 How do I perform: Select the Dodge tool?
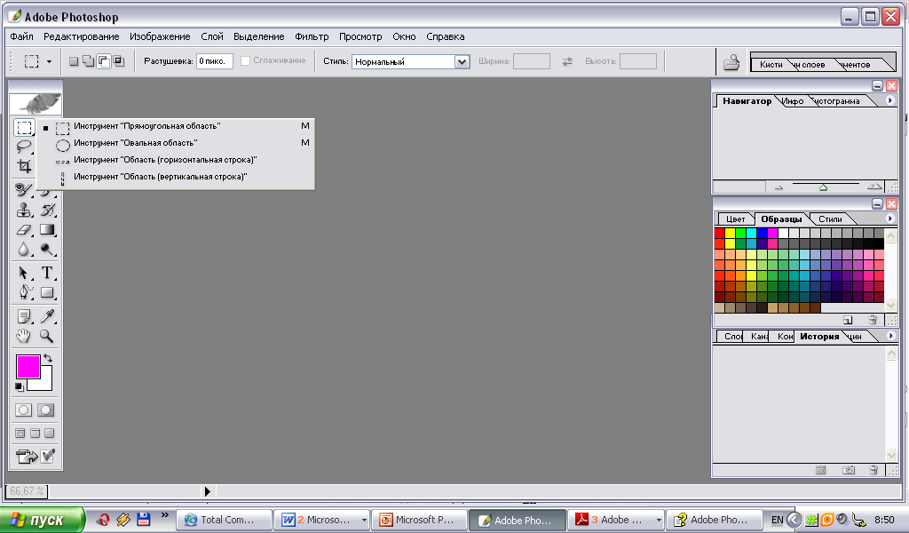(x=47, y=250)
